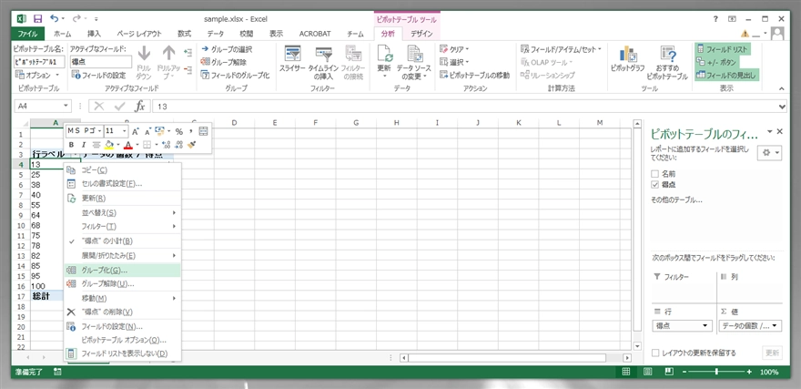The image size is (801, 389).
Task: Check the 名前 field checkbox
Action: 654,174
